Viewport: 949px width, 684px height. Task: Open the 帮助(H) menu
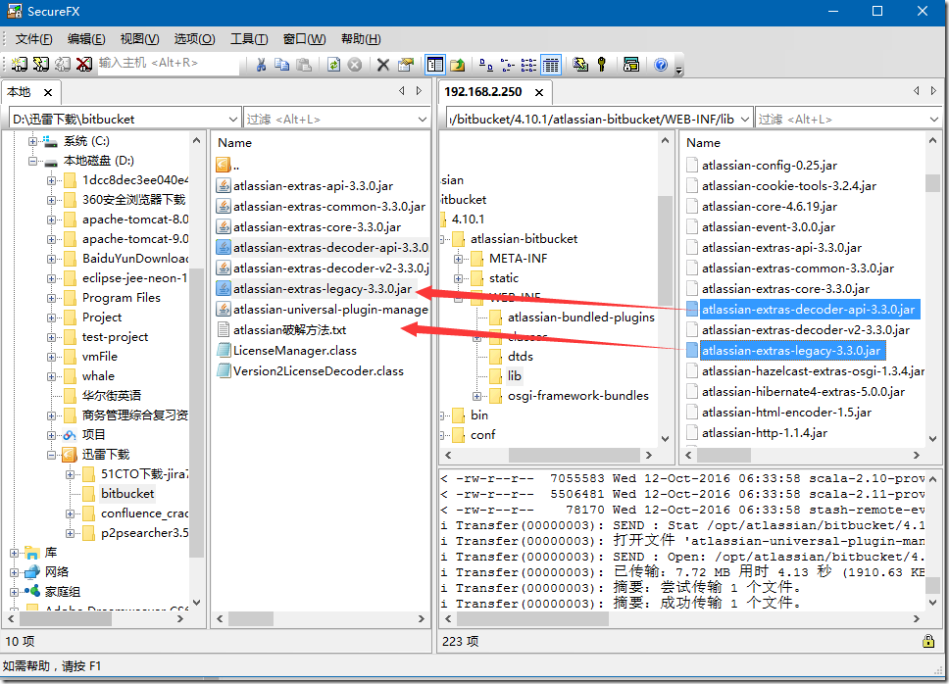tap(361, 39)
